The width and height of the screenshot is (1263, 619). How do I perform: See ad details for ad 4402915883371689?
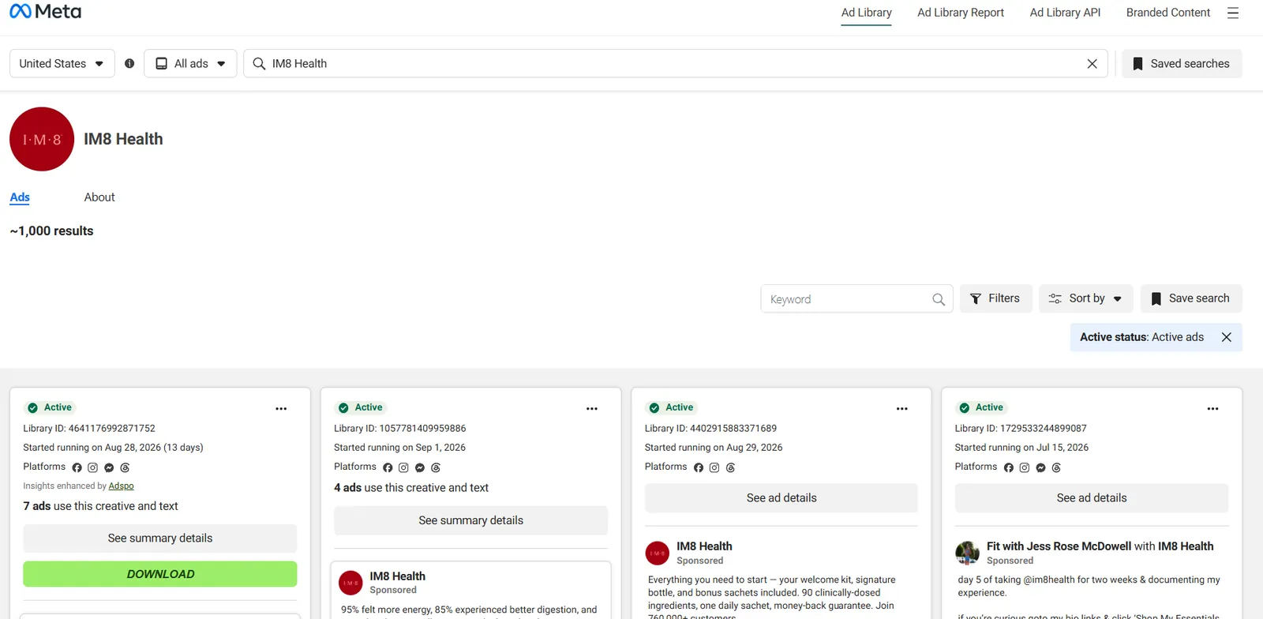pyautogui.click(x=781, y=498)
